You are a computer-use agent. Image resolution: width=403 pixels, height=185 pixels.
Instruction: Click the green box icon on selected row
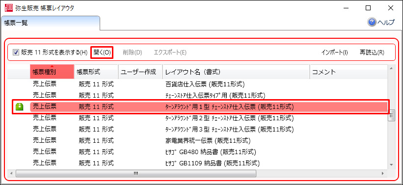click(x=20, y=106)
